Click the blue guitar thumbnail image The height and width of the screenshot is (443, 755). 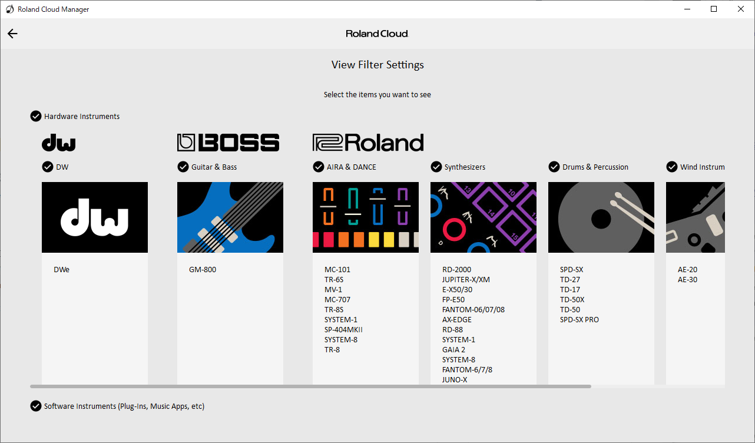tap(230, 217)
